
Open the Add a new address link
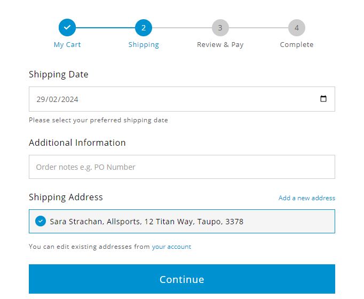click(x=307, y=198)
